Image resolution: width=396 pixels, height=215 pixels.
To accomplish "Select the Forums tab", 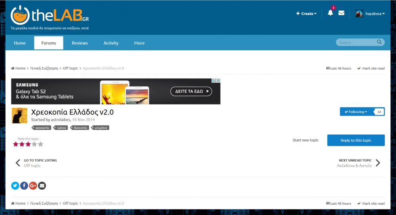I will point(49,43).
